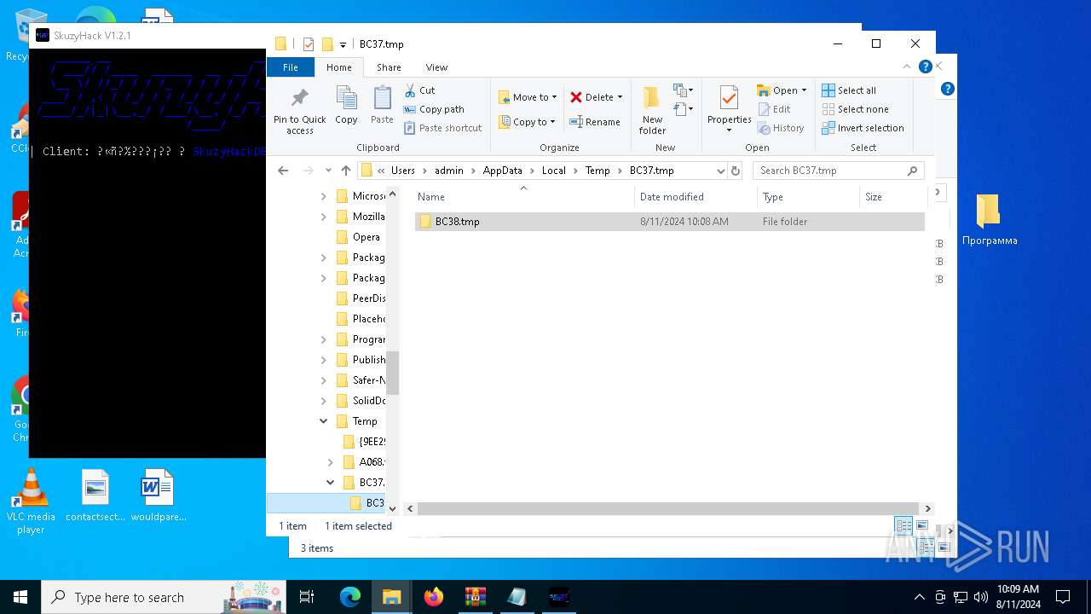Switch to Details view icon
1091x614 pixels.
pyautogui.click(x=903, y=526)
